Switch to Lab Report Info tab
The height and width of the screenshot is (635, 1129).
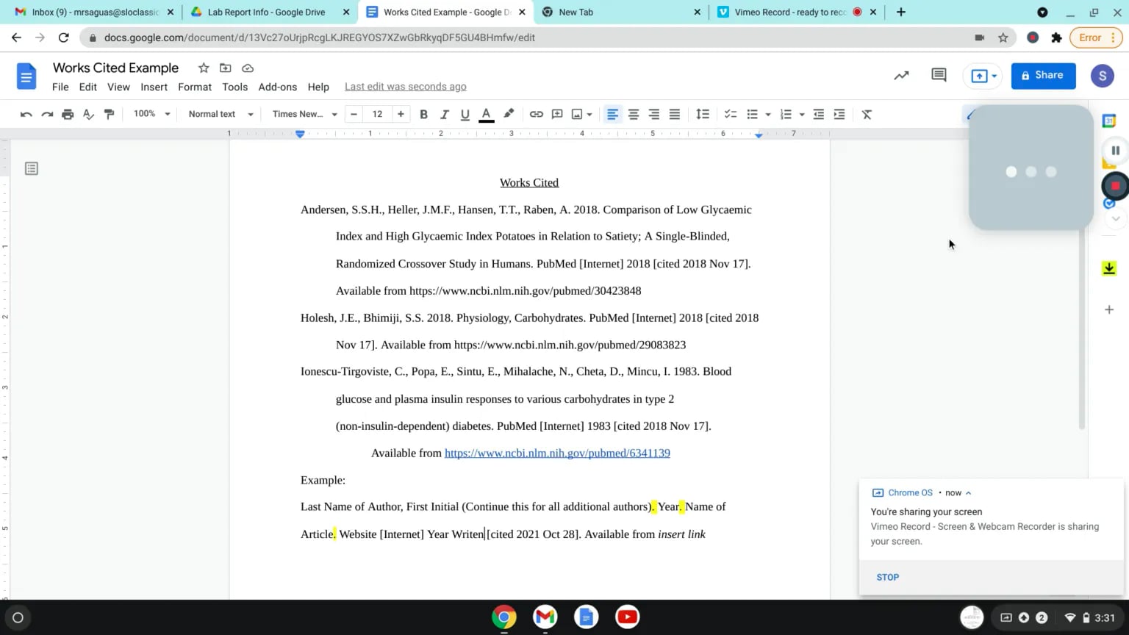click(266, 12)
